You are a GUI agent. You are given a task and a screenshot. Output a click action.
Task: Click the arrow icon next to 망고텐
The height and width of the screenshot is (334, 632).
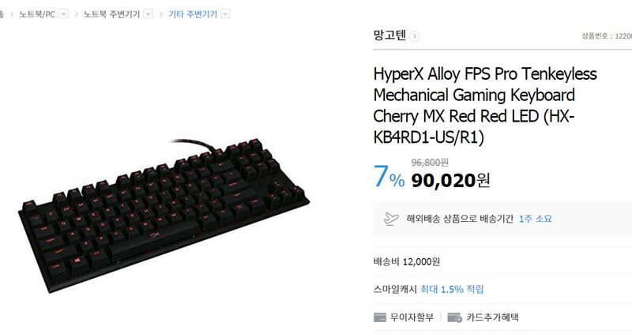[x=414, y=36]
